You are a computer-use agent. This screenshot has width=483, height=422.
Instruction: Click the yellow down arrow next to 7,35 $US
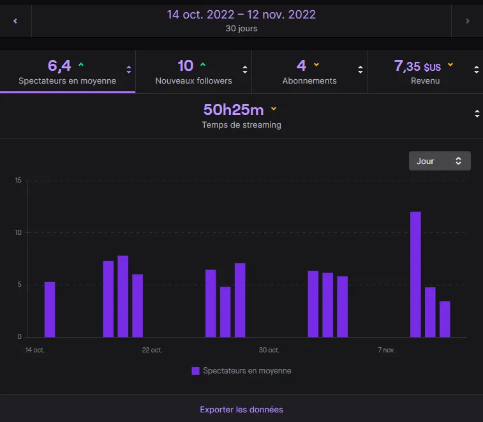pyautogui.click(x=450, y=64)
